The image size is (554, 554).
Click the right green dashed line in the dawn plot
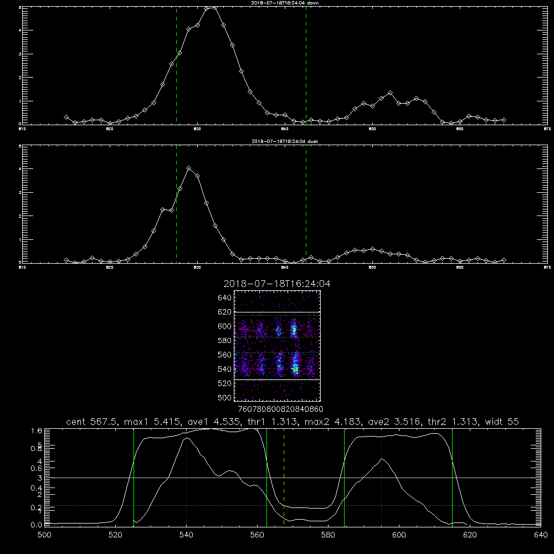click(x=306, y=65)
